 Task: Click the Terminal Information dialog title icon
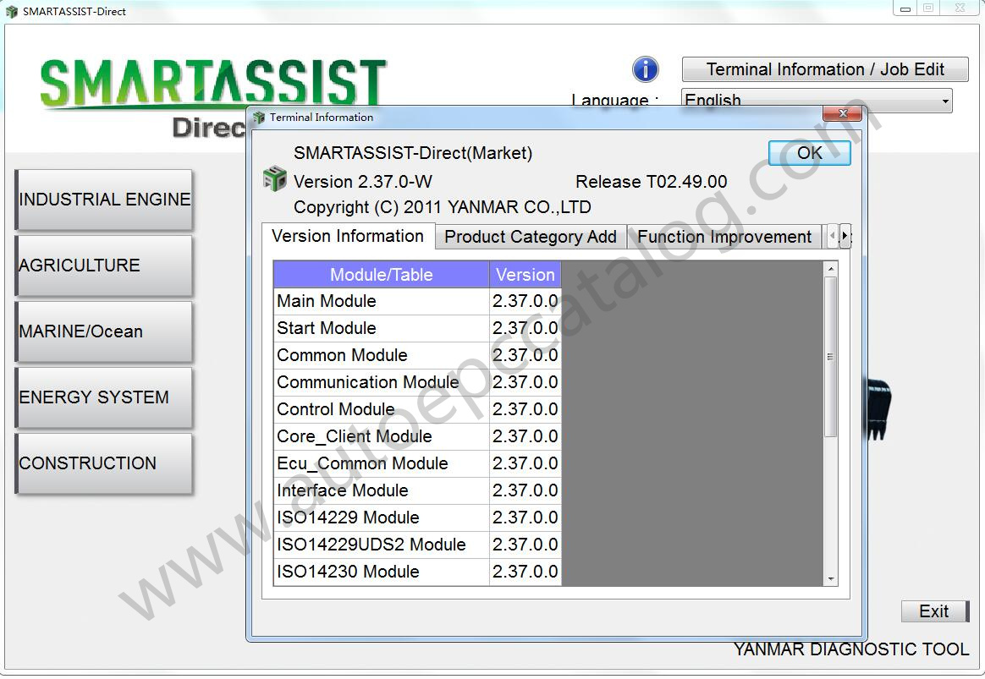pos(259,118)
